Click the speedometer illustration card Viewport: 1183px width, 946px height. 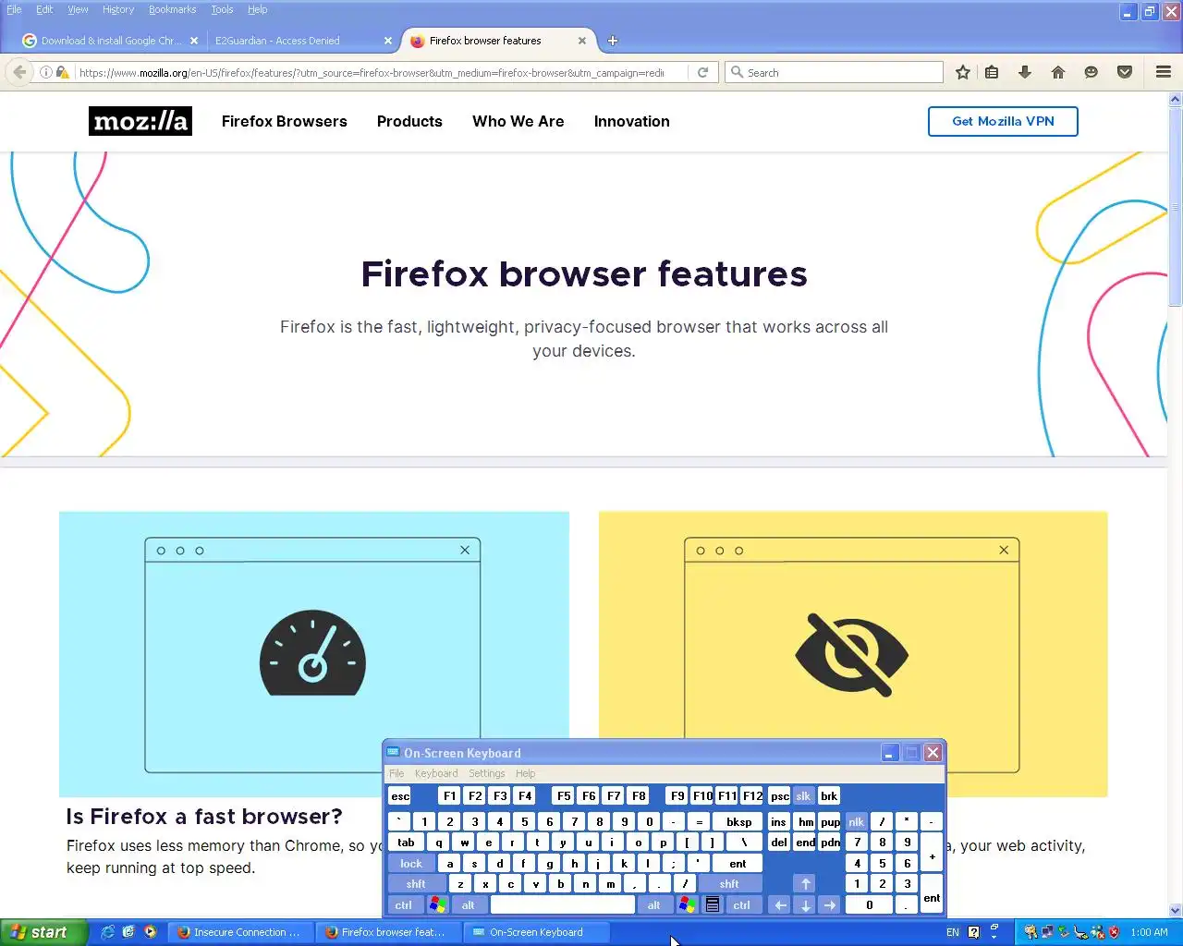pos(313,654)
